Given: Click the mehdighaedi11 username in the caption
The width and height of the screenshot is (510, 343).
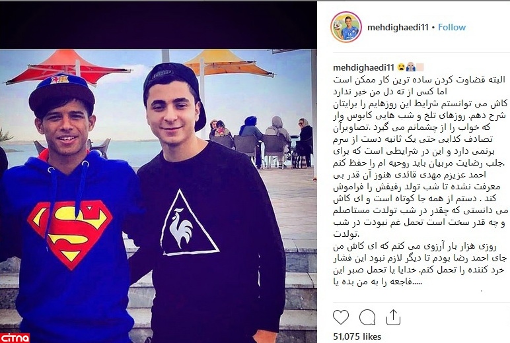Looking at the screenshot, I should [363, 67].
